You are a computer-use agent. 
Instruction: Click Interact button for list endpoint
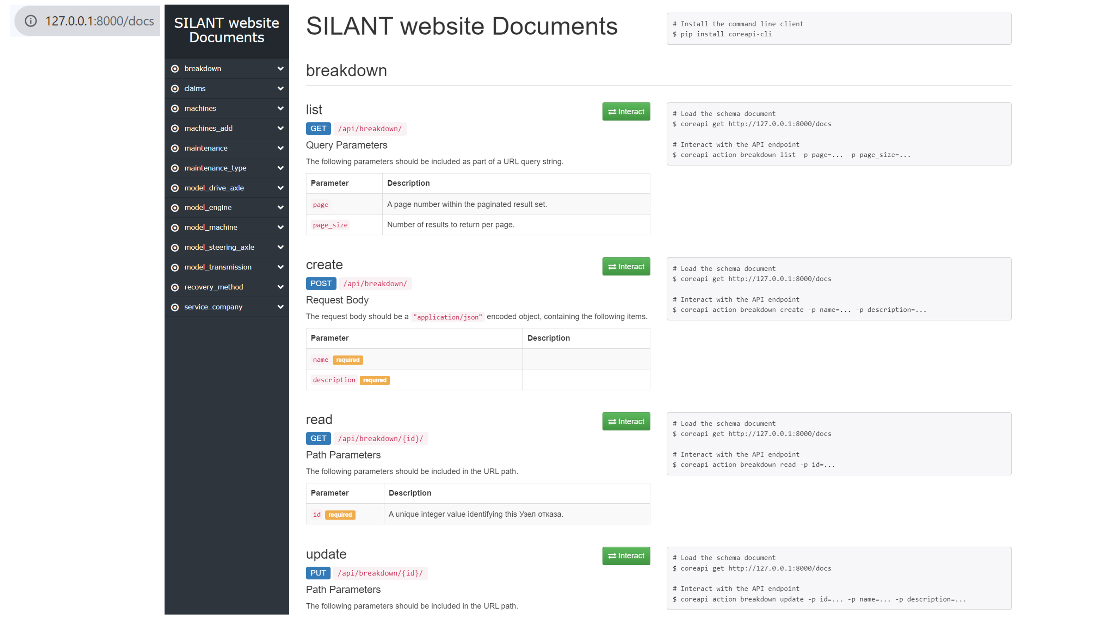pos(626,111)
